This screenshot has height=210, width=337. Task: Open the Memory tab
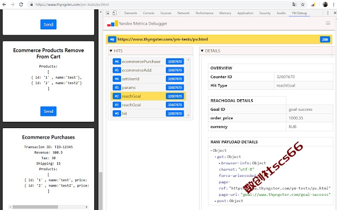pos(225,13)
